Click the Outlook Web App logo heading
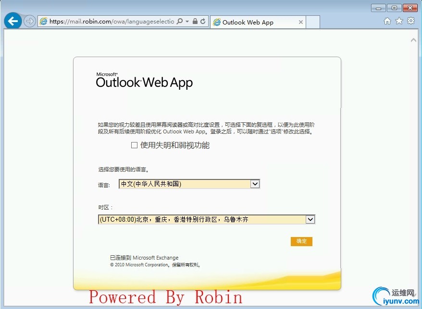This screenshot has height=309, width=422. [144, 80]
